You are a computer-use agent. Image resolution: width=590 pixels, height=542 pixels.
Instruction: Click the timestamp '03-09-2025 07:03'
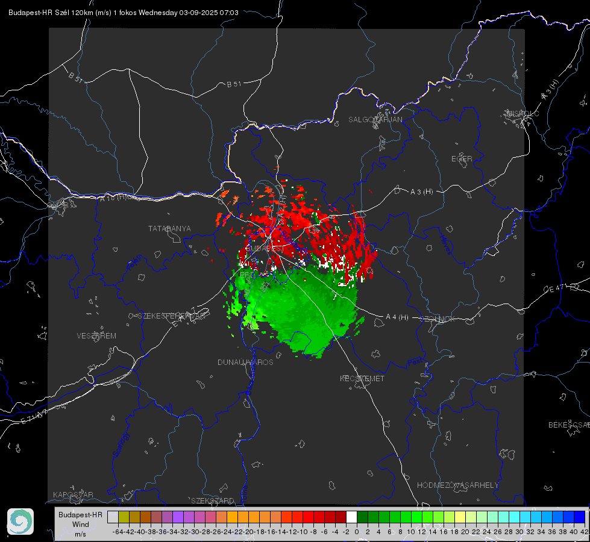coord(209,13)
